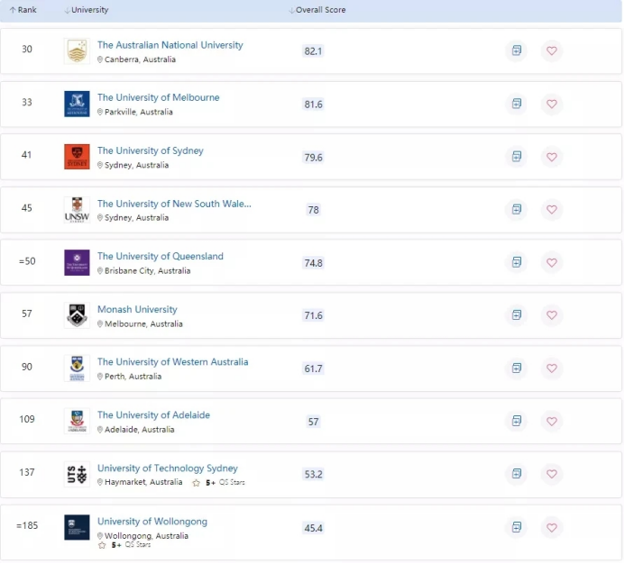The width and height of the screenshot is (625, 564).
Task: Sort the table by Overall Score
Action: (x=317, y=10)
